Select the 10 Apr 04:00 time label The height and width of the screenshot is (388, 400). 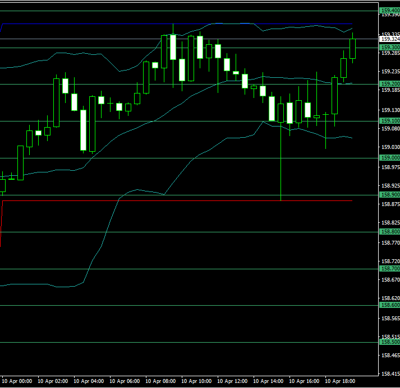coord(89,381)
